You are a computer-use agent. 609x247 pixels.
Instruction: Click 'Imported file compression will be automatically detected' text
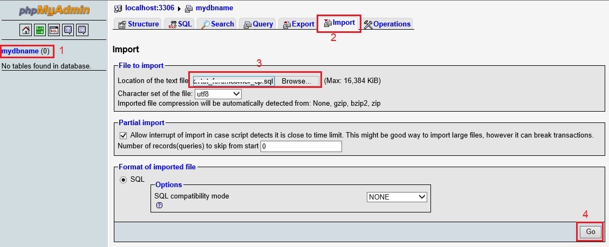[249, 104]
